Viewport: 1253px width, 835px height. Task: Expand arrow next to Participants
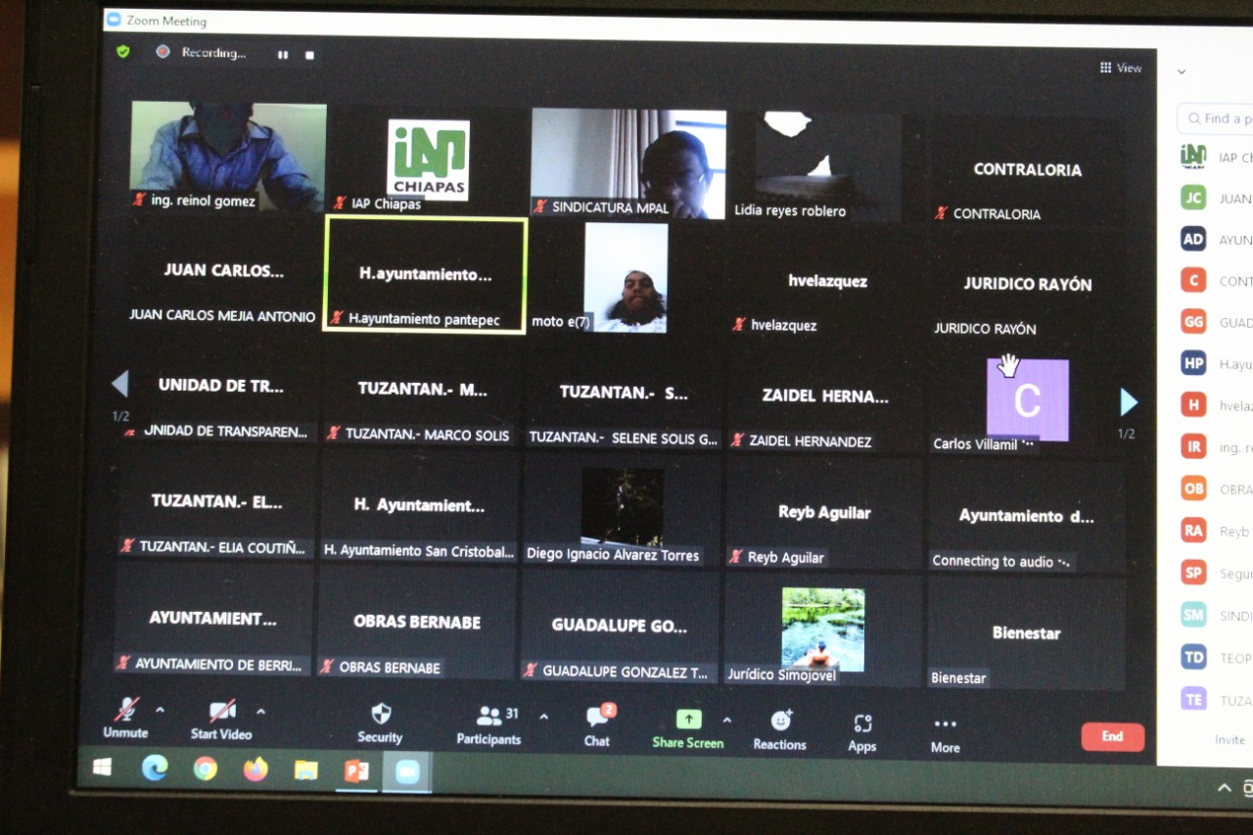(543, 717)
